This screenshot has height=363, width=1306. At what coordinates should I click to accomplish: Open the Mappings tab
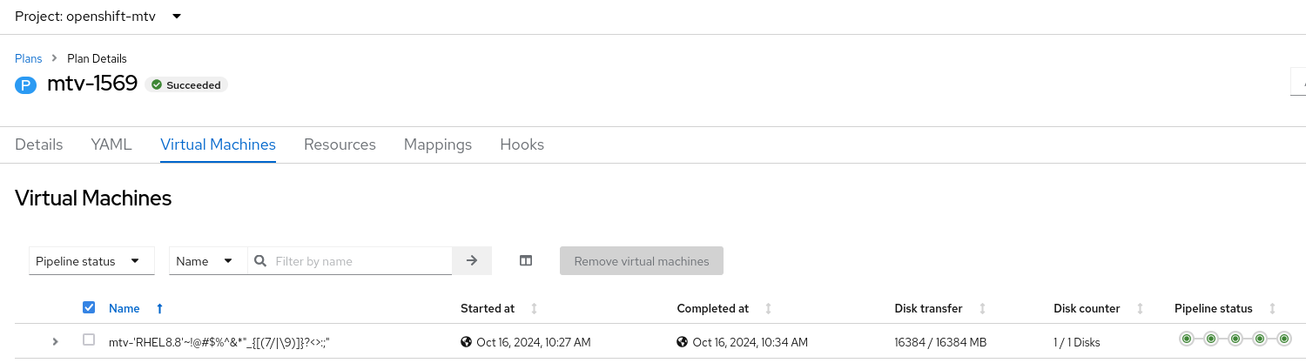[x=438, y=145]
